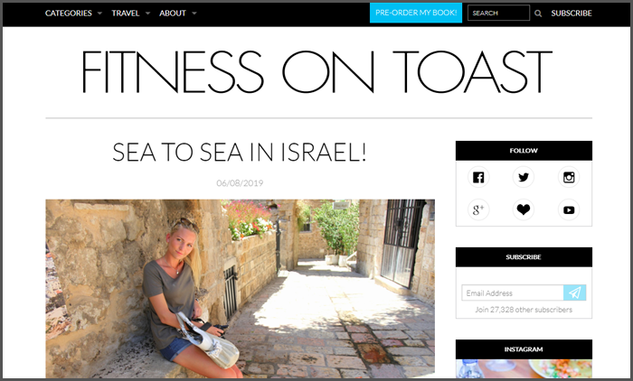Submit email with paper plane icon
Image resolution: width=633 pixels, height=381 pixels.
point(575,293)
